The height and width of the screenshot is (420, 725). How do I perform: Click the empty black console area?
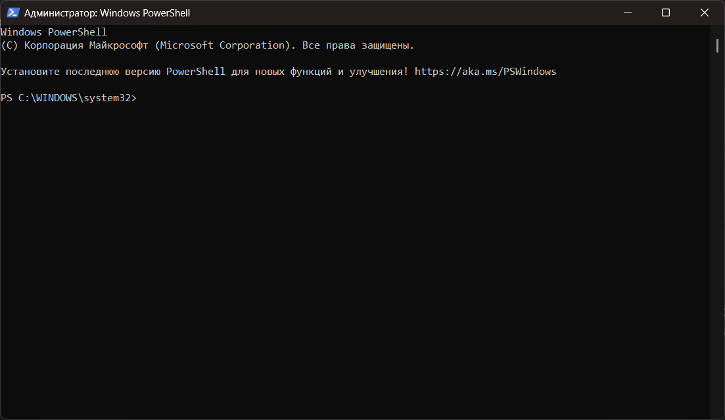355,263
